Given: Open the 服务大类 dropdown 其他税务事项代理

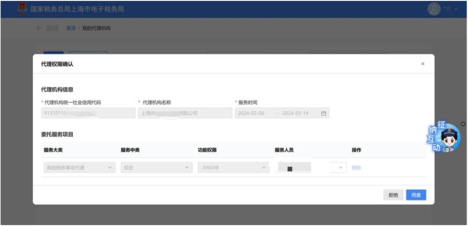Looking at the screenshot, I should click(x=79, y=168).
